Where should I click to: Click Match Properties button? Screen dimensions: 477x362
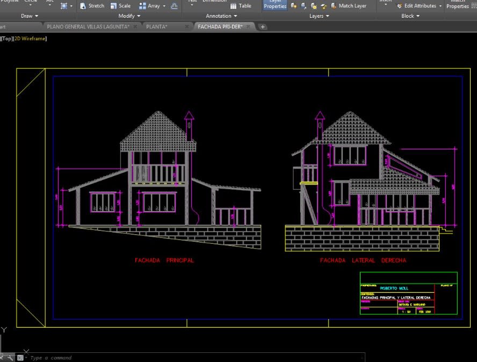tap(458, 4)
